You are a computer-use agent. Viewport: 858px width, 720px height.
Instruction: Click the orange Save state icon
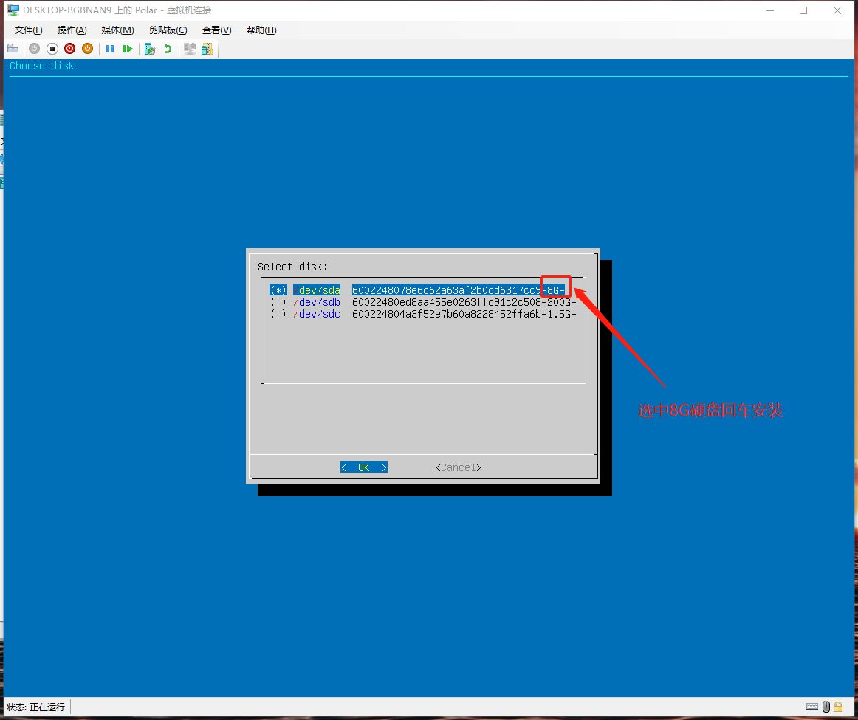tap(87, 49)
